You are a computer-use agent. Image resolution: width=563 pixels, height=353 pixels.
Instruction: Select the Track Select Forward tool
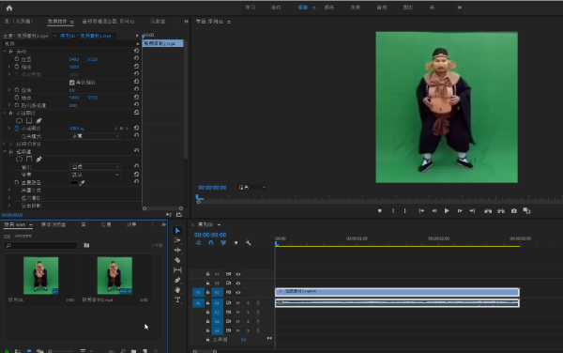177,240
